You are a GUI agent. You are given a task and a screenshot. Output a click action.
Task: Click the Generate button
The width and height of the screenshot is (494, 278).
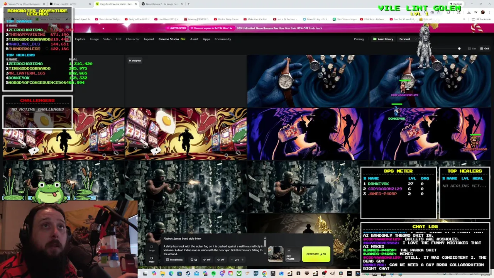pyautogui.click(x=316, y=254)
